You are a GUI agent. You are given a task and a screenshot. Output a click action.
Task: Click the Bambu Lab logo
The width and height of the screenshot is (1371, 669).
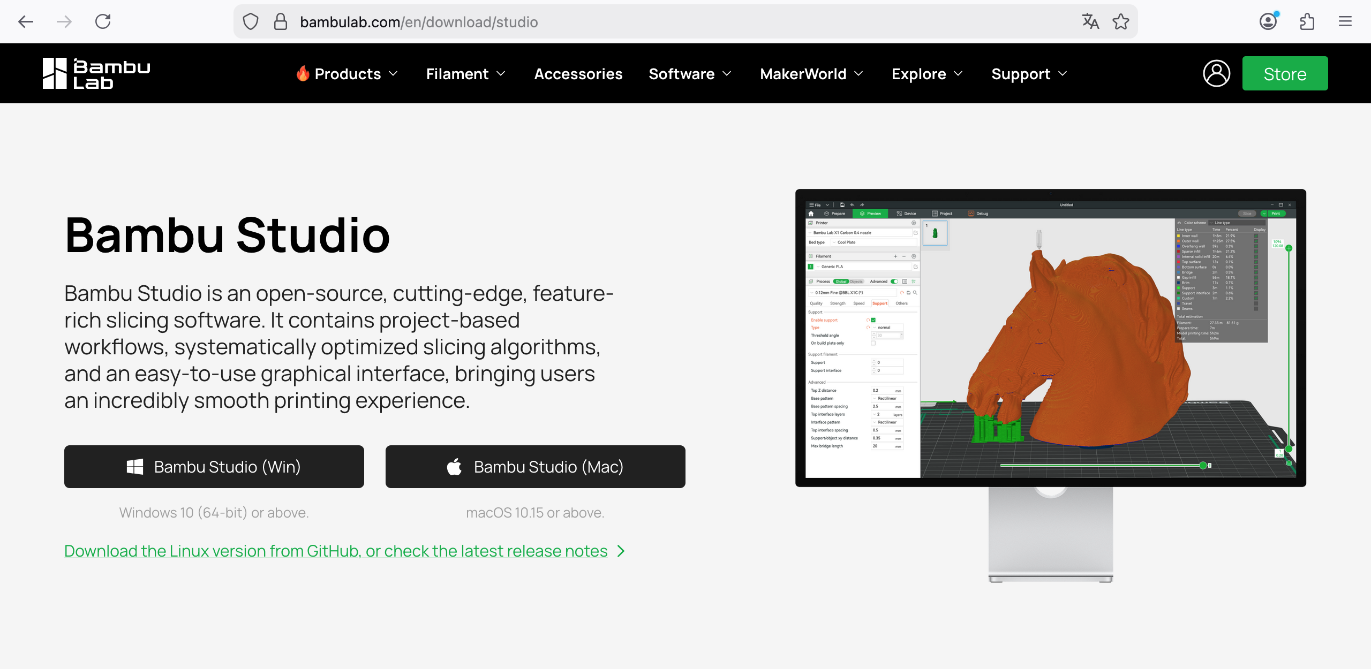click(x=96, y=73)
